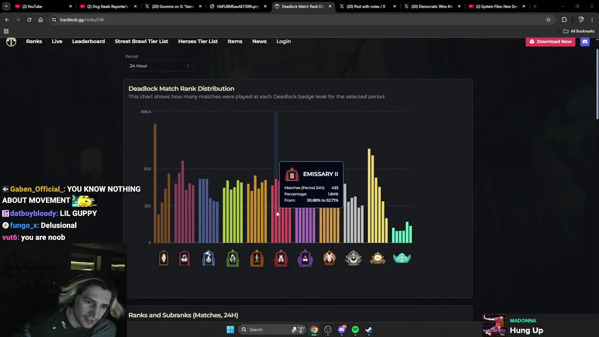Close the Deadlock Match Rank tab
The width and height of the screenshot is (599, 337).
330,7
